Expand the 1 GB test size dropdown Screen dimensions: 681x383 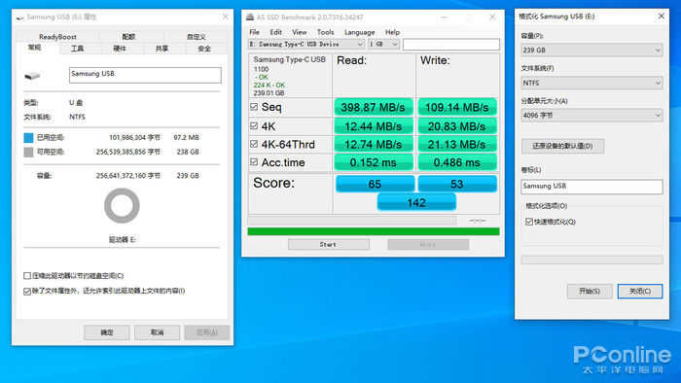[383, 45]
